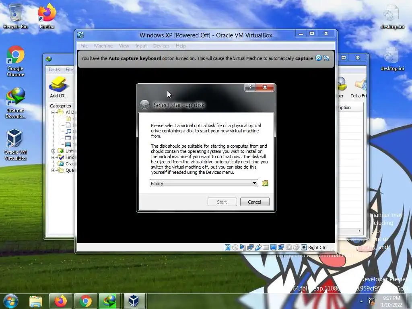Close the Select start-up disk dialog
Viewport: 412px width, 309px height.
(x=265, y=87)
